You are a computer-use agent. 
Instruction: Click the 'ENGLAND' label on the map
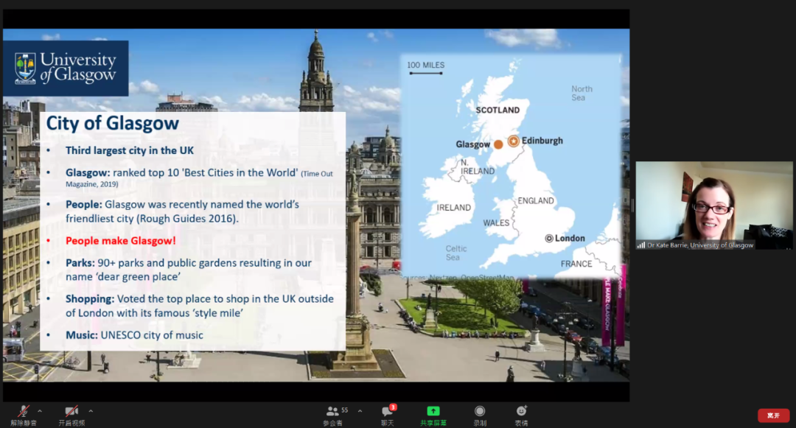[x=536, y=201]
